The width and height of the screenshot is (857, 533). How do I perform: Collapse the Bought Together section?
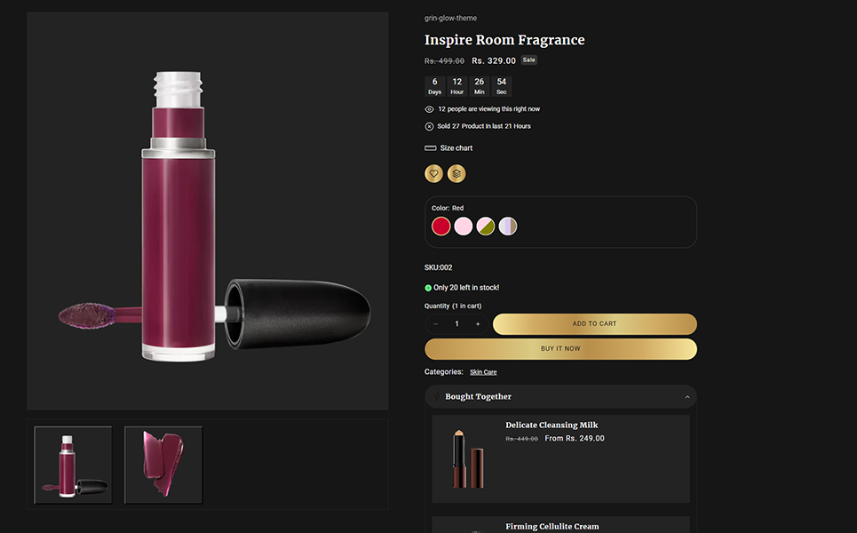click(x=686, y=397)
